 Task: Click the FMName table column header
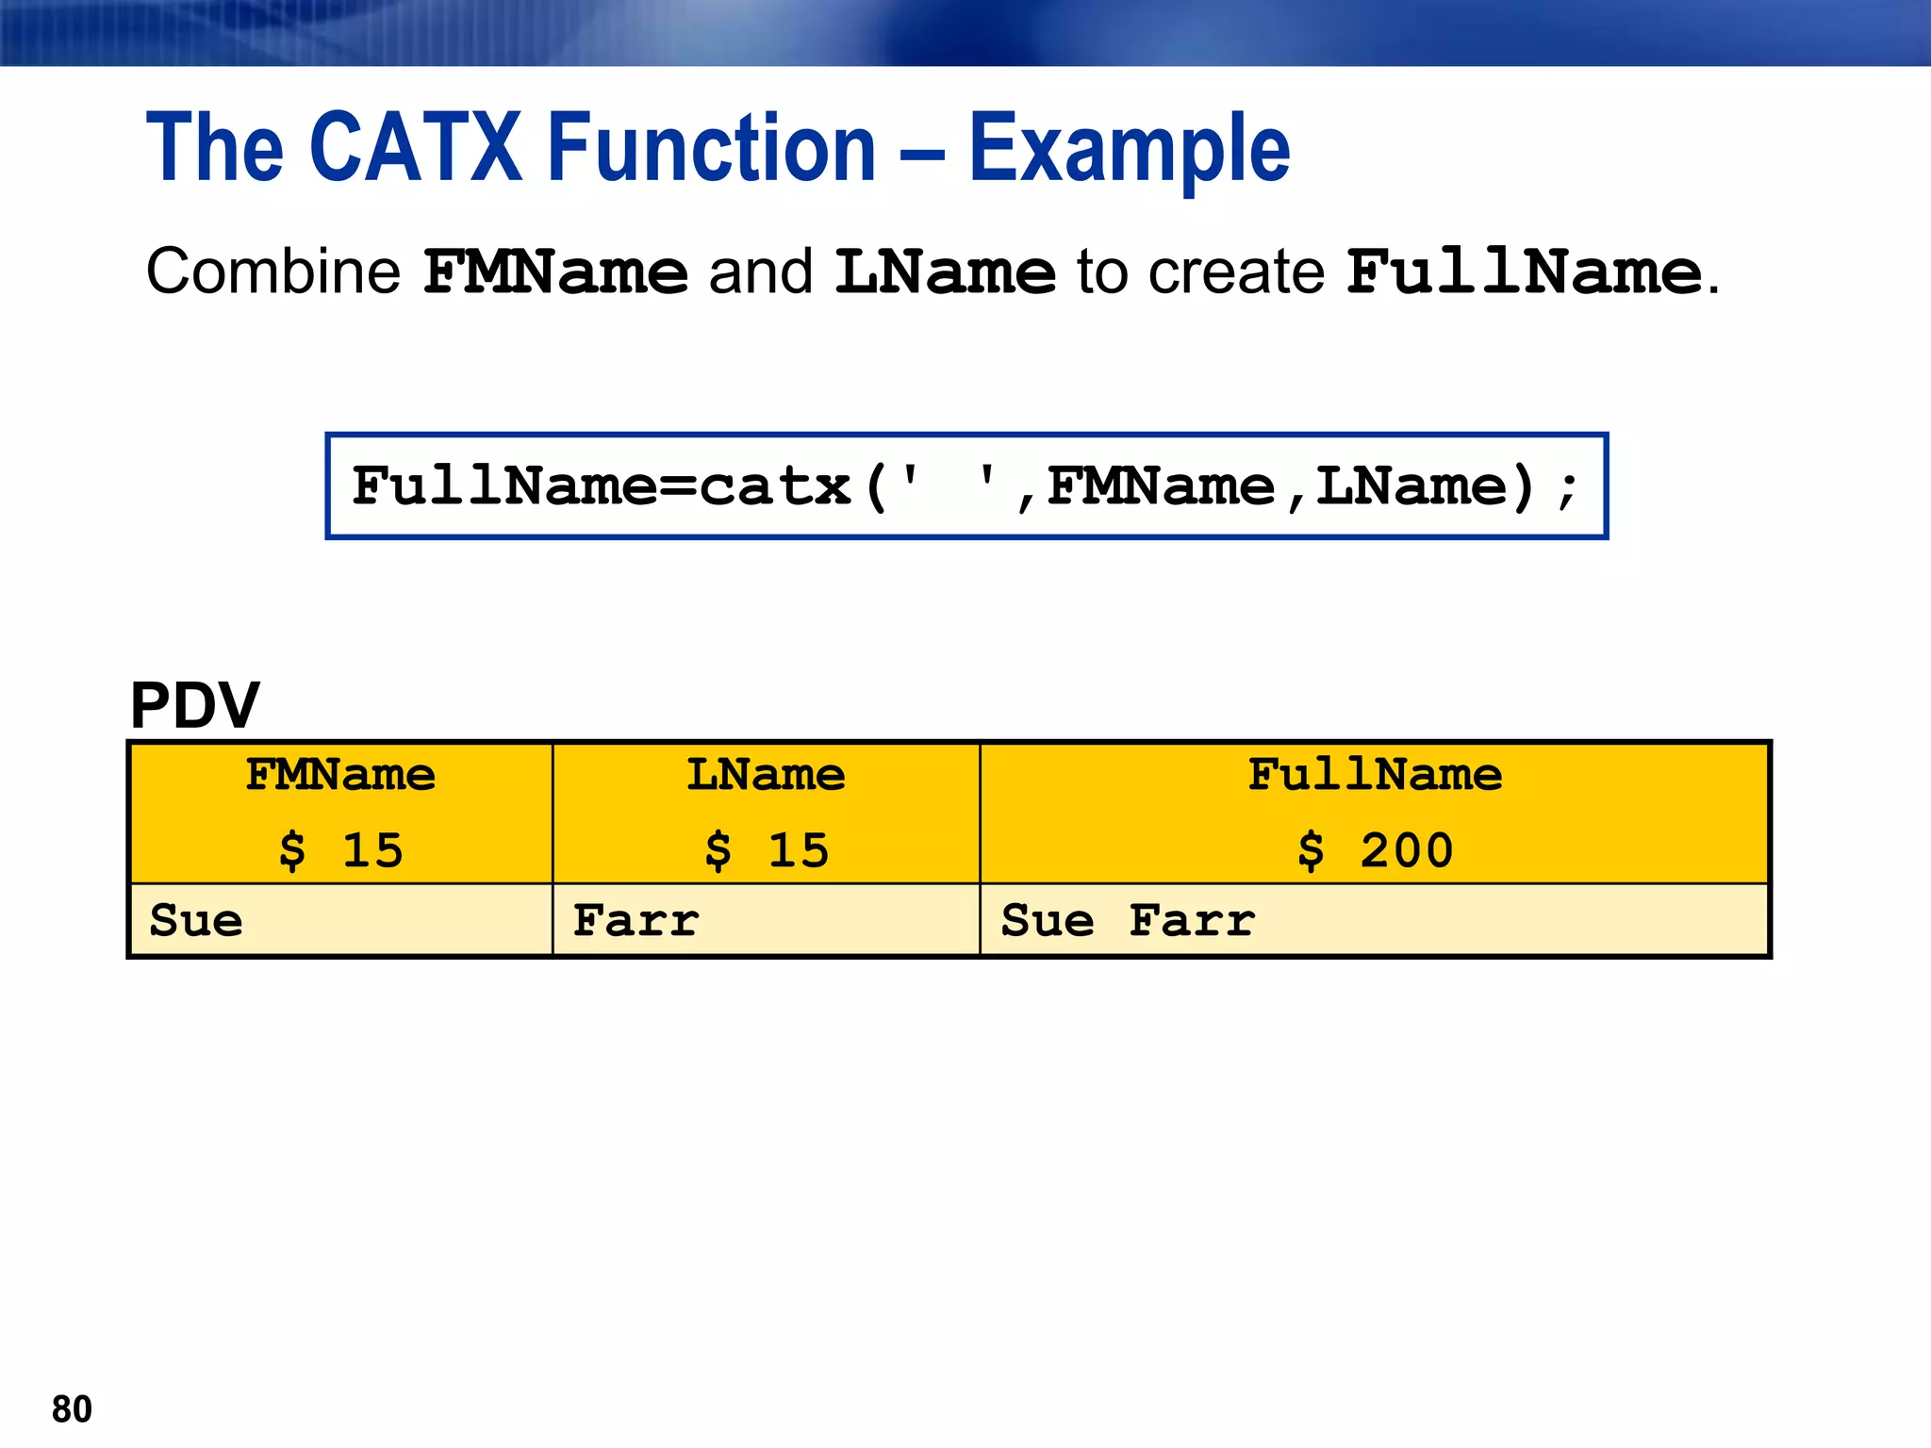point(340,775)
